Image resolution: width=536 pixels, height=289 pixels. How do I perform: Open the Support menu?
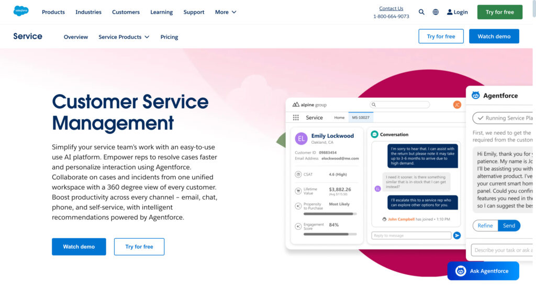194,12
